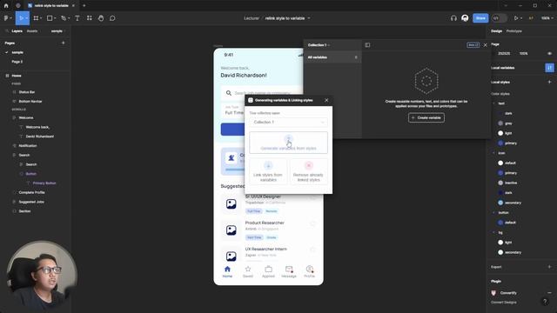Viewport: 557px width, 313px height.
Task: Switch to the Assets tab
Action: pyautogui.click(x=32, y=31)
